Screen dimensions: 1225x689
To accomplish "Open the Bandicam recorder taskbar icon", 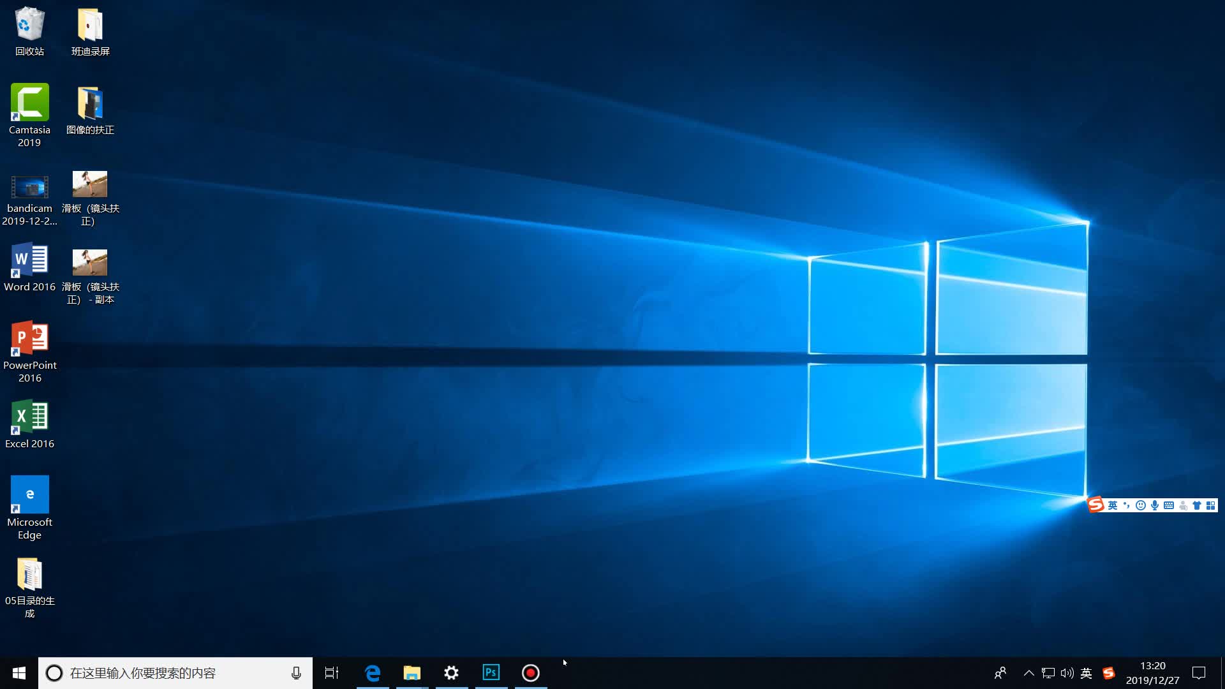I will (531, 673).
